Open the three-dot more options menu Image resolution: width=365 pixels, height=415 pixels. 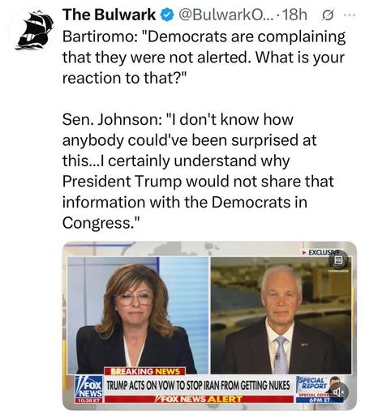(x=349, y=15)
